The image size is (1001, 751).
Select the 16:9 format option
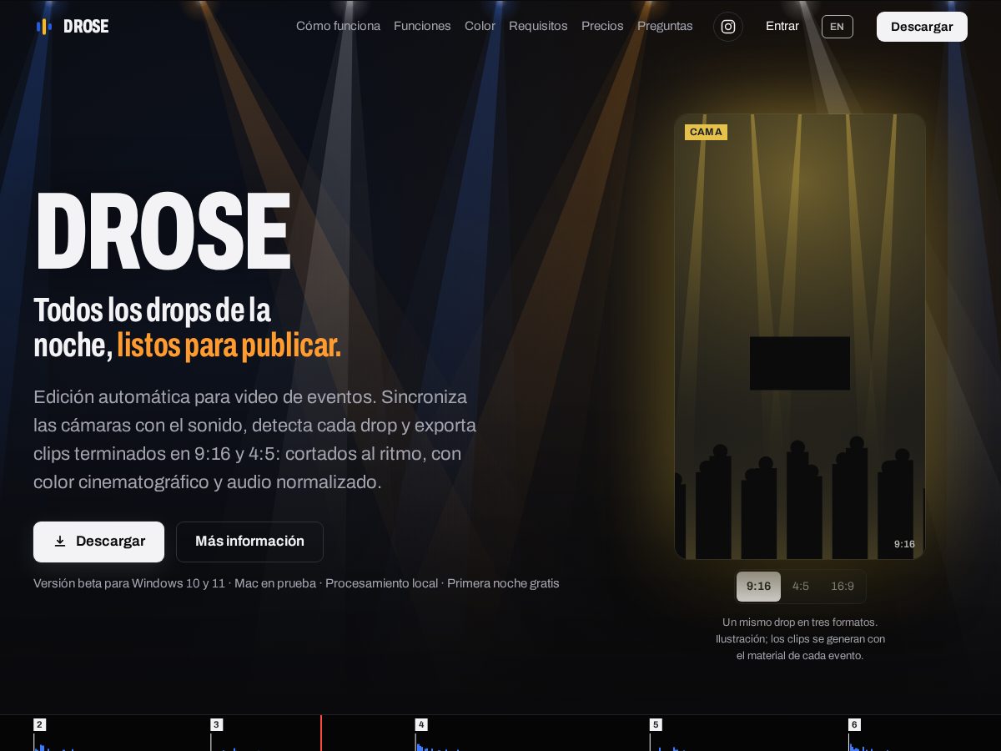[x=843, y=587]
